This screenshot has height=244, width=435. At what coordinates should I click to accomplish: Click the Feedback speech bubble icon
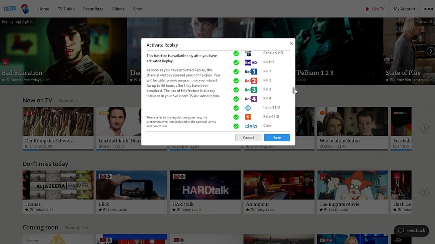tap(401, 230)
